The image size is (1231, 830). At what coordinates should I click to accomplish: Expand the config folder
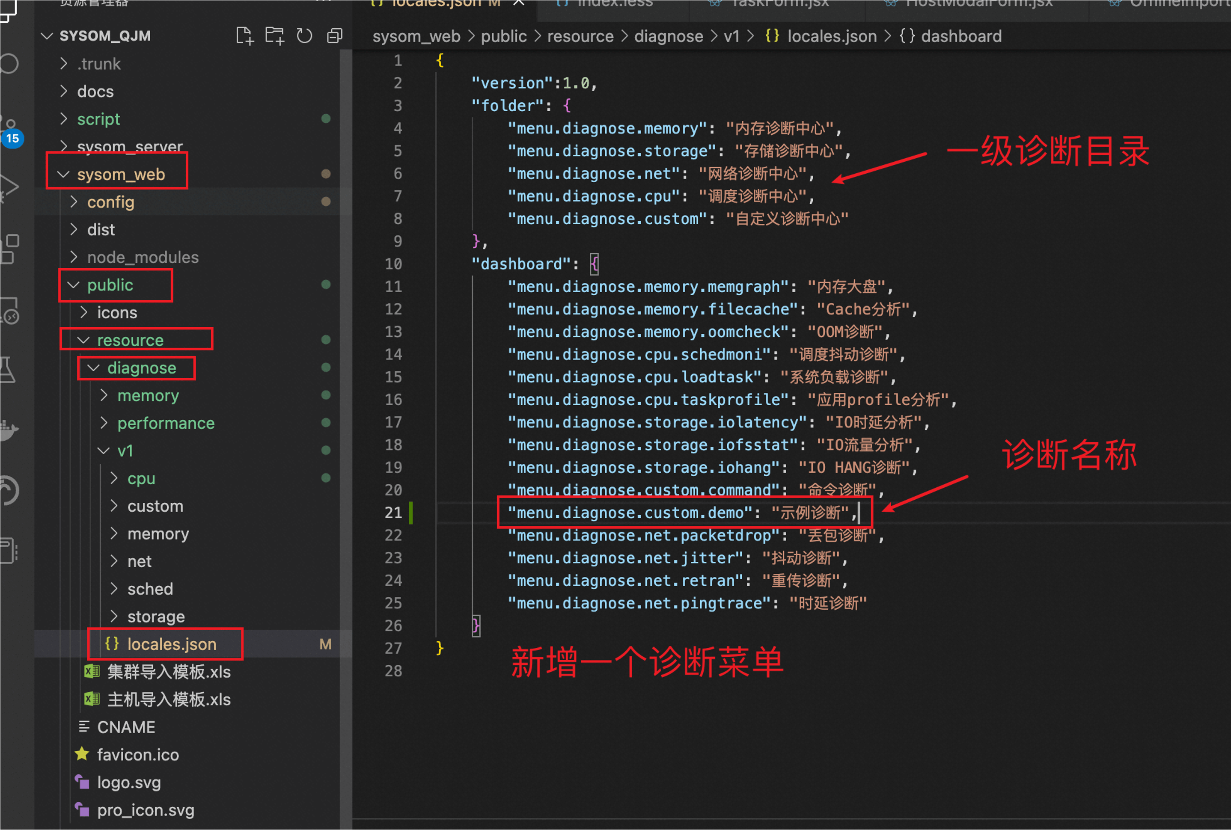coord(74,202)
